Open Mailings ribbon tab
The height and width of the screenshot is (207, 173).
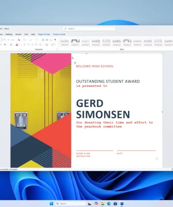9,34
